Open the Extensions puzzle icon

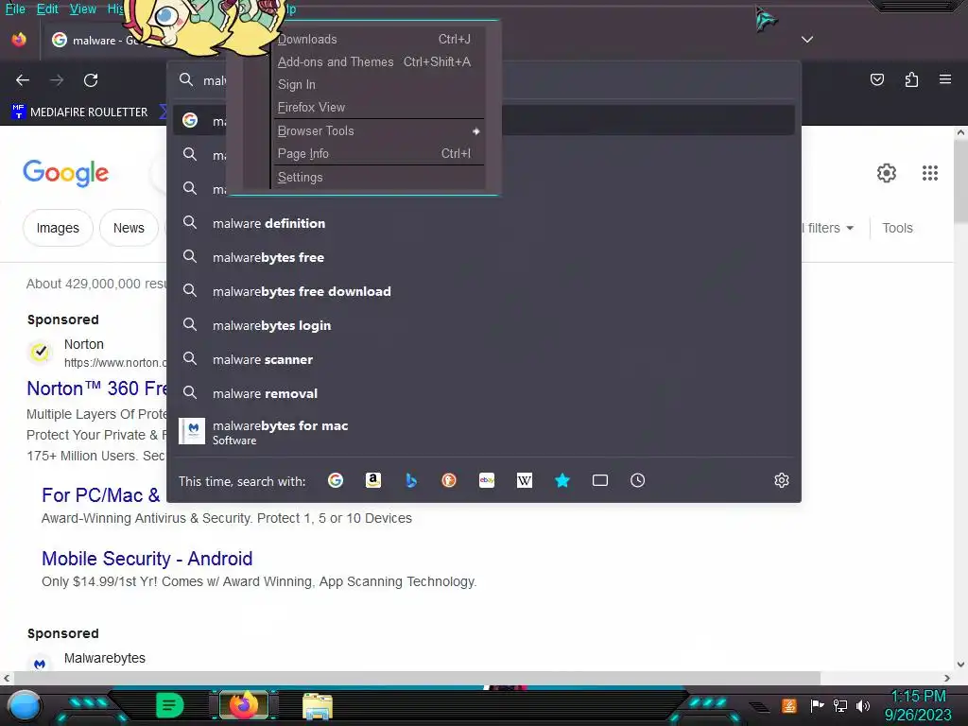tap(911, 79)
